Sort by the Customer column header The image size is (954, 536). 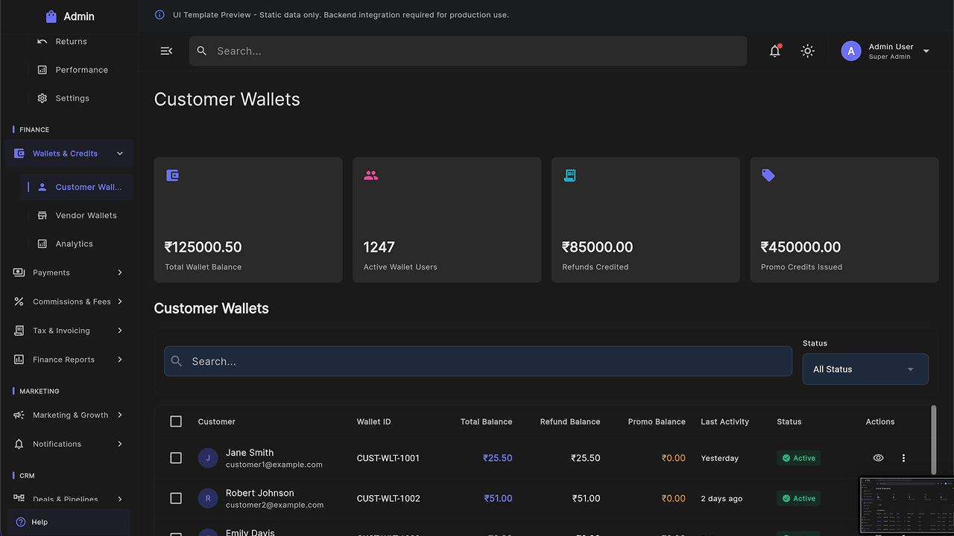(217, 421)
